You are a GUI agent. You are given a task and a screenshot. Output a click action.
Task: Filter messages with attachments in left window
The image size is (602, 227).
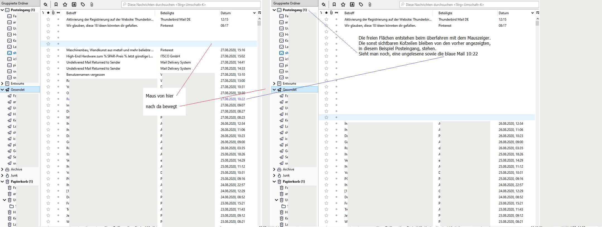92,4
